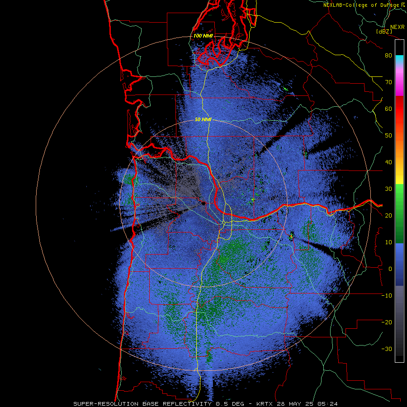The width and height of the screenshot is (407, 407).
Task: Click the 40 value on dBZ scale
Action: pyautogui.click(x=388, y=162)
